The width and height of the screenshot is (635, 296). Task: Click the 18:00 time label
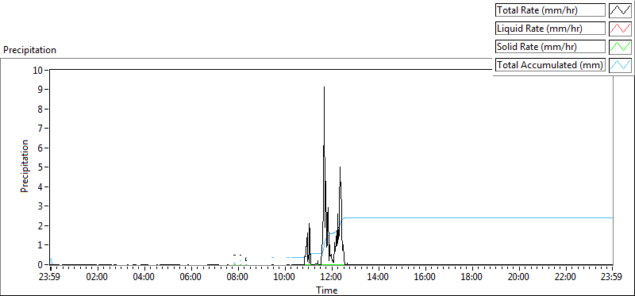[471, 278]
